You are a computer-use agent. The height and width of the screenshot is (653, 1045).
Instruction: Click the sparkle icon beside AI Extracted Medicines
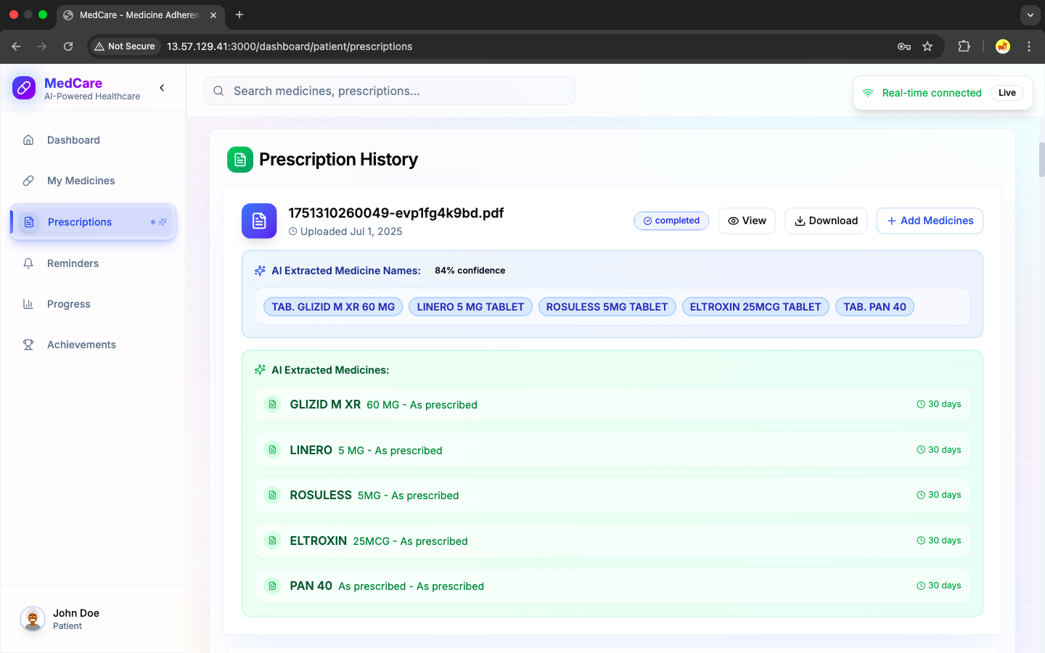pos(260,370)
